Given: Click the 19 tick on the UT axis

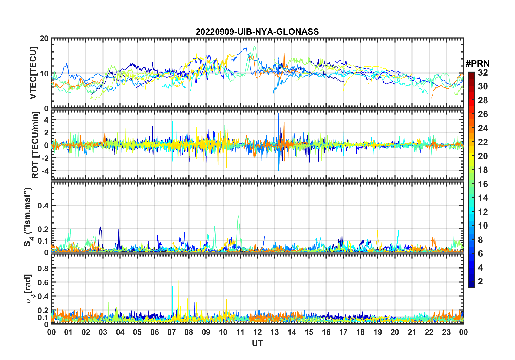Looking at the screenshot, I should (x=378, y=332).
